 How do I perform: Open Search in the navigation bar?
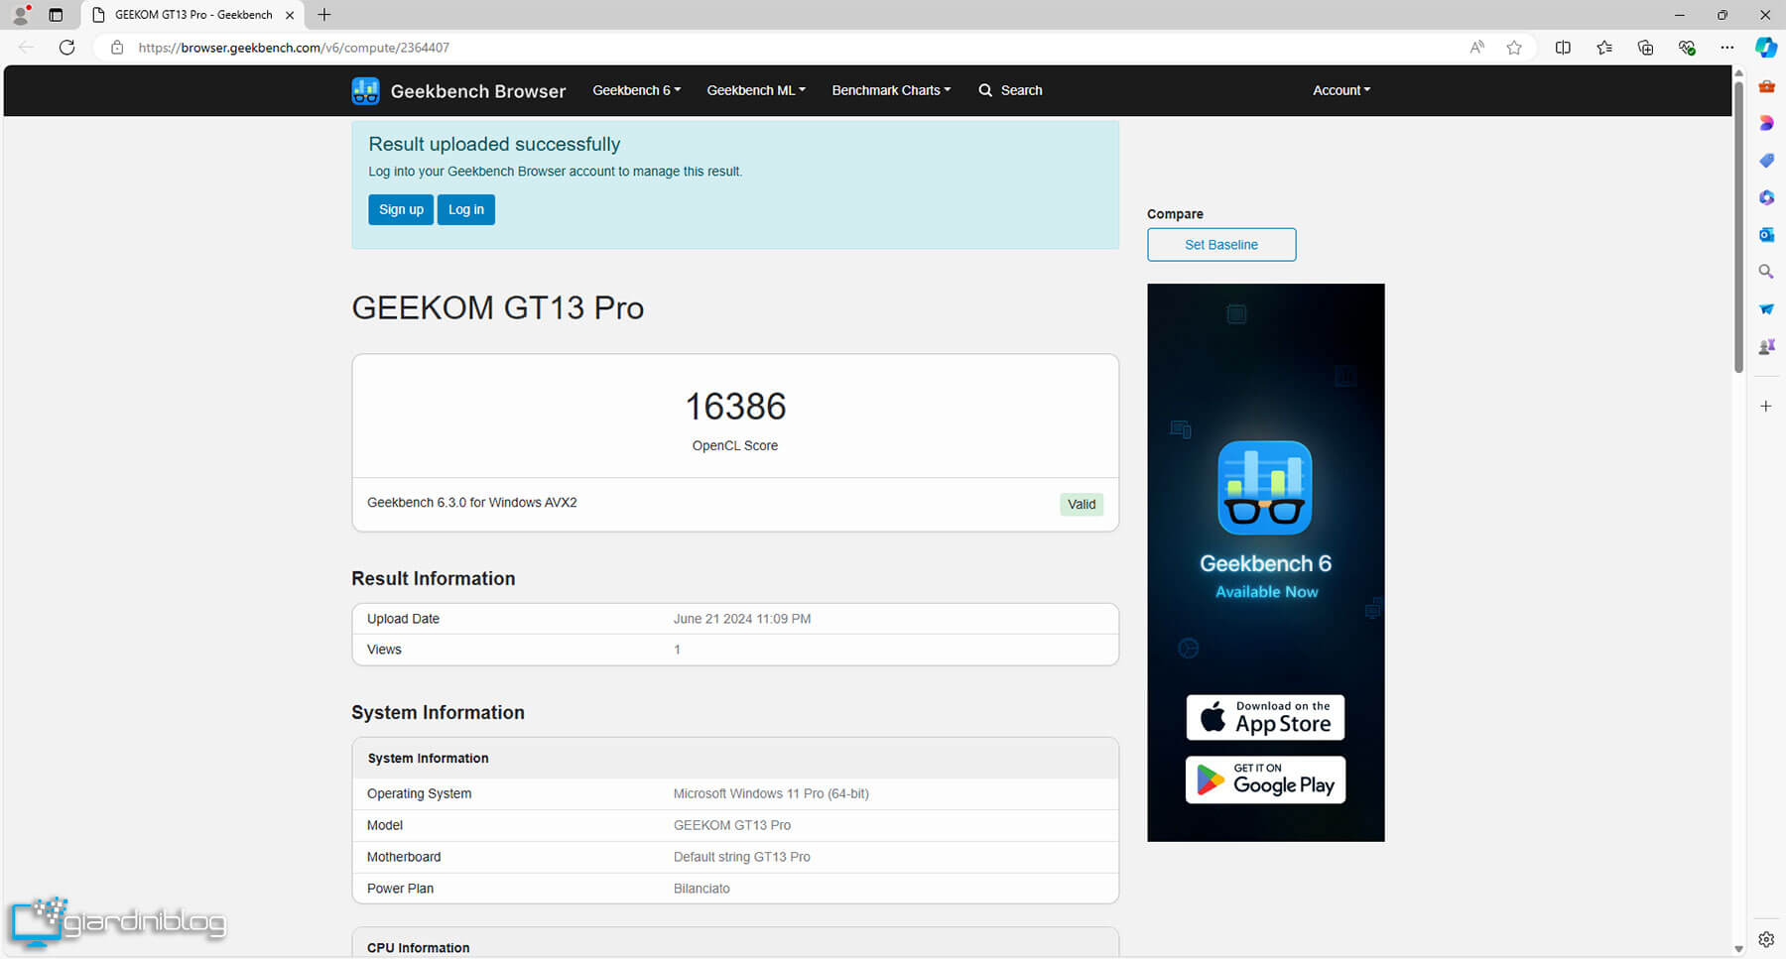(1010, 90)
